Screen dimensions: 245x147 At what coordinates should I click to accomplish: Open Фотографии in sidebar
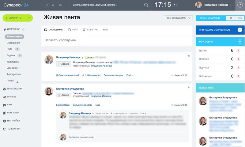coord(13,74)
